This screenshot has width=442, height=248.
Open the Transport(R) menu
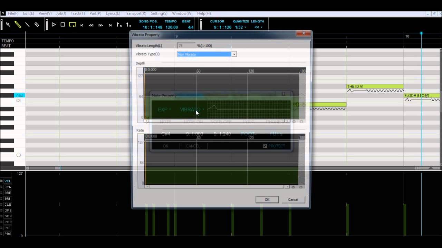pos(135,13)
